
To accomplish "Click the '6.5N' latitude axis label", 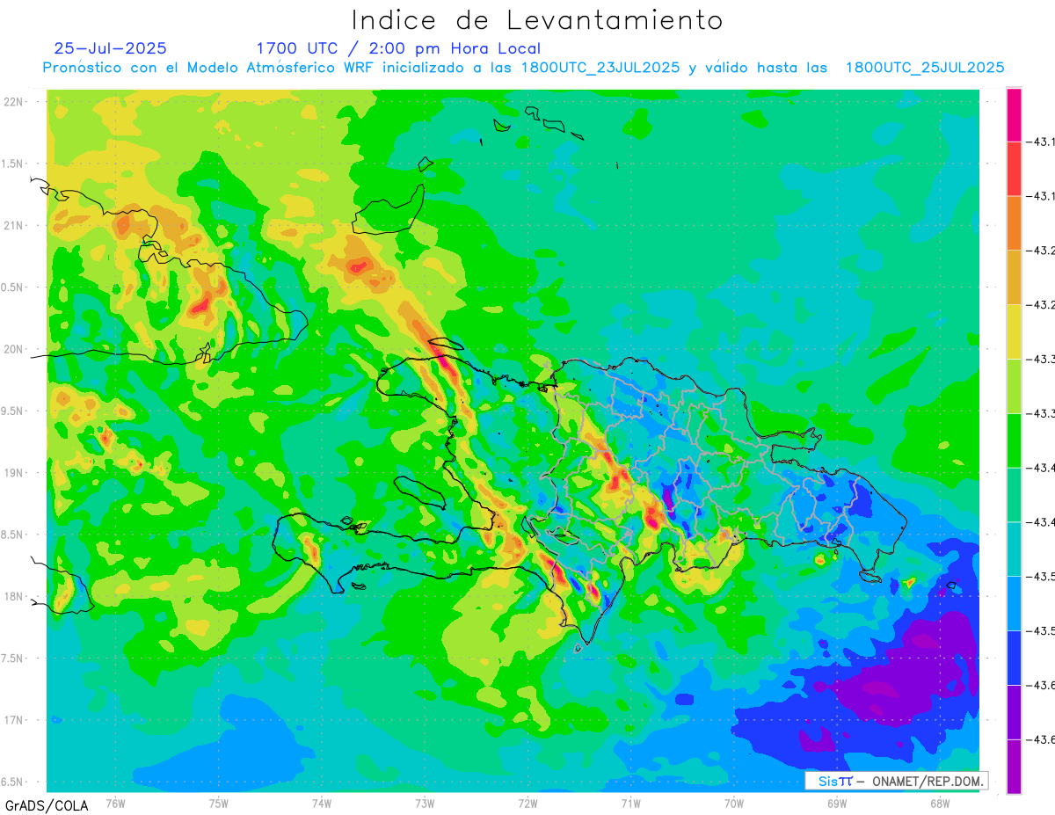I will coord(12,782).
